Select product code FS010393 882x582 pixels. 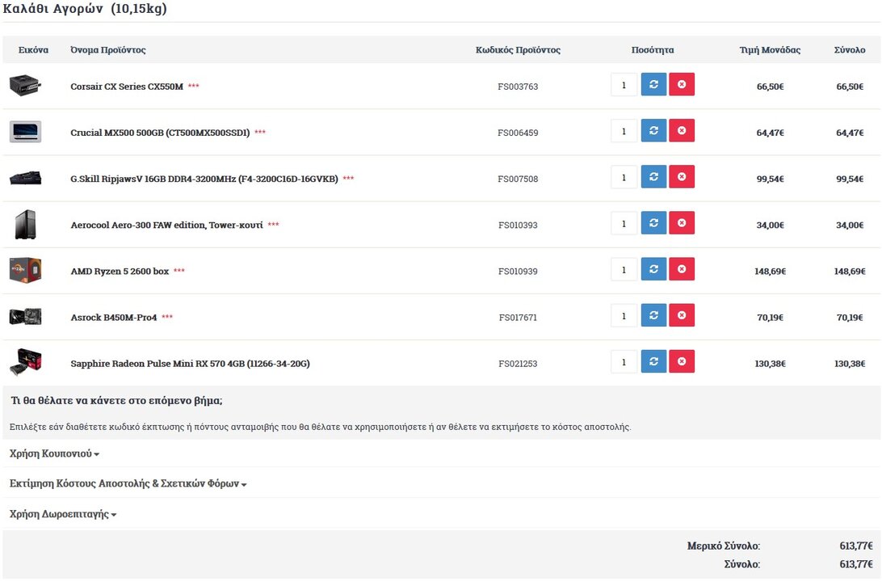click(x=518, y=226)
